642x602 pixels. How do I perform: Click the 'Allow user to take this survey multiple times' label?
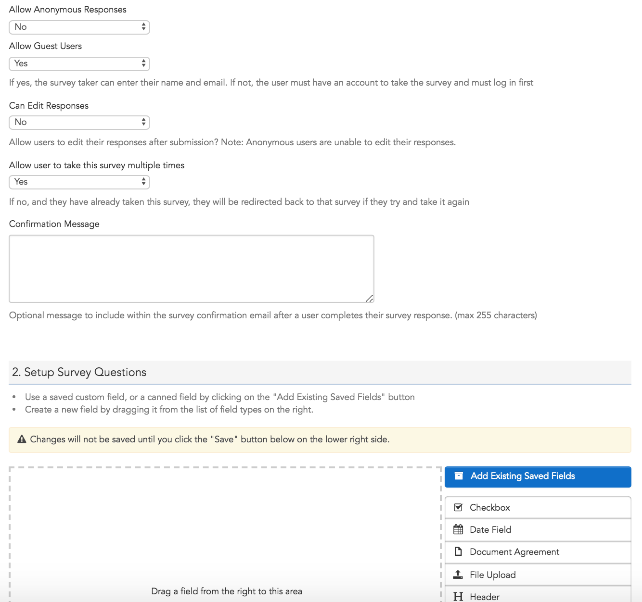point(97,165)
